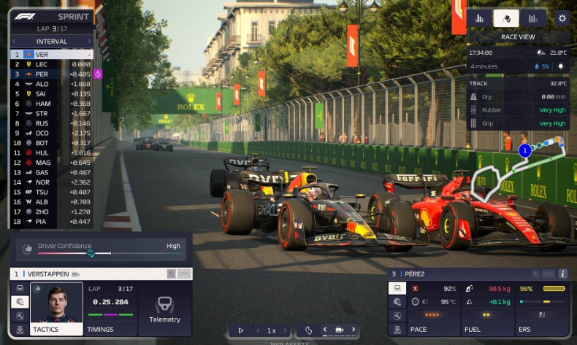577x345 pixels.
Task: Click the F1 logo in the Sprint header
Action: 25,17
